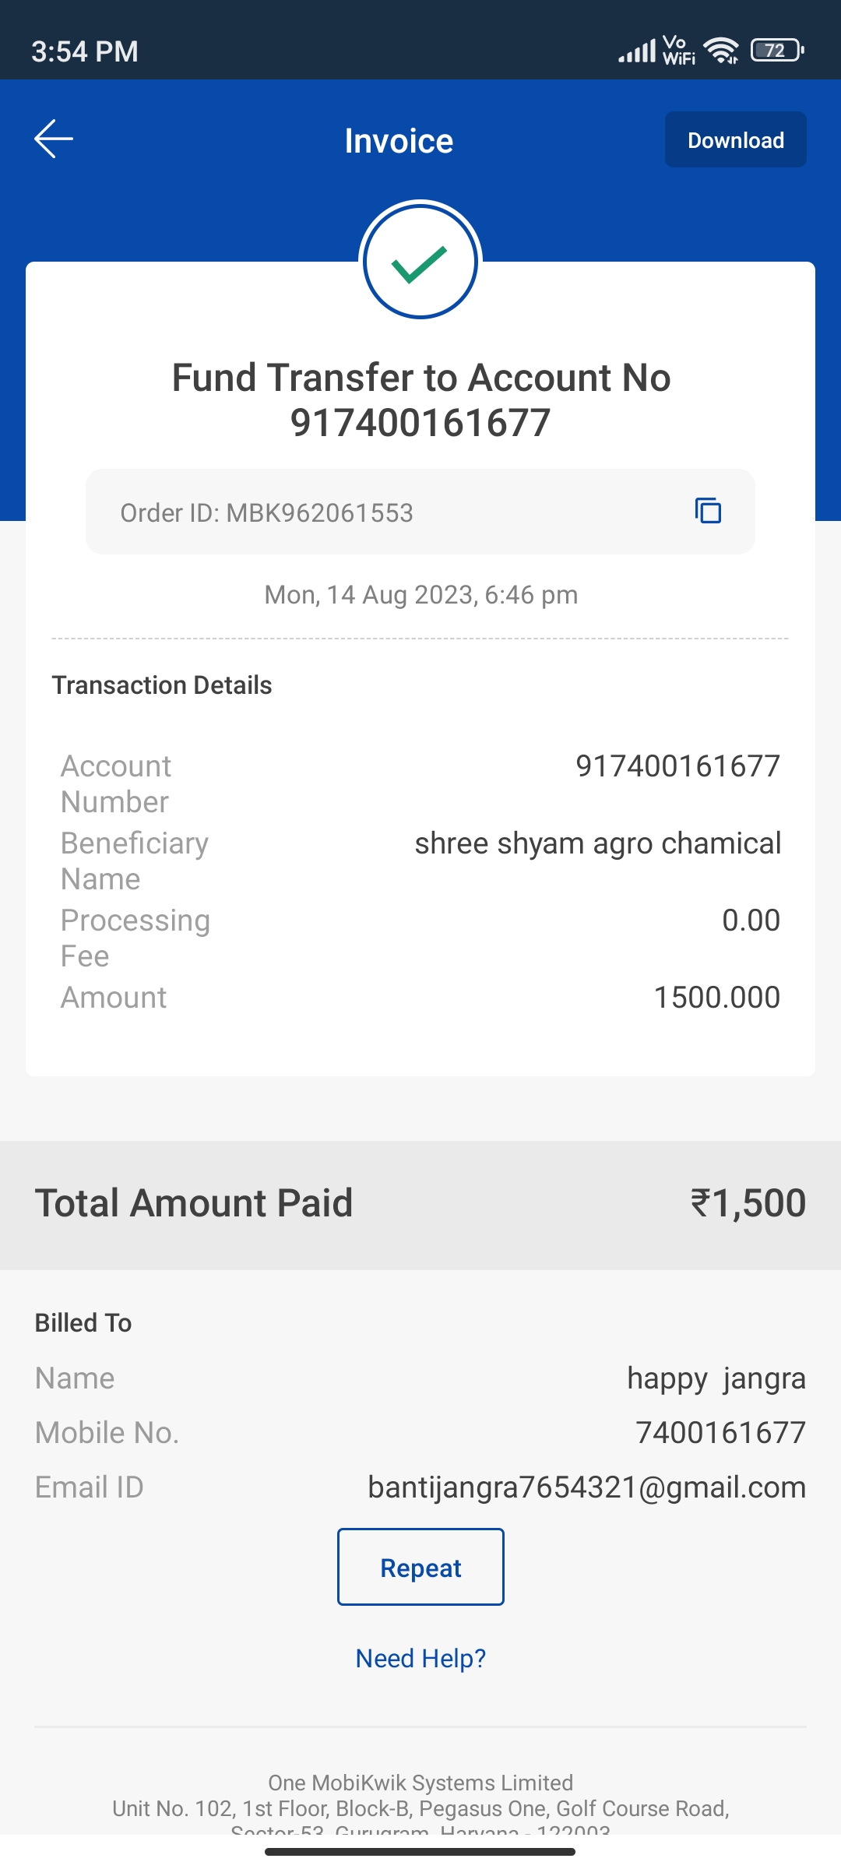Tap the battery indicator icon
The image size is (841, 1869).
776,51
